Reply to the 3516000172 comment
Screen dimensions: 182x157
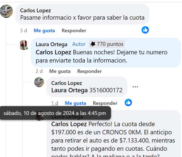[x=105, y=103]
